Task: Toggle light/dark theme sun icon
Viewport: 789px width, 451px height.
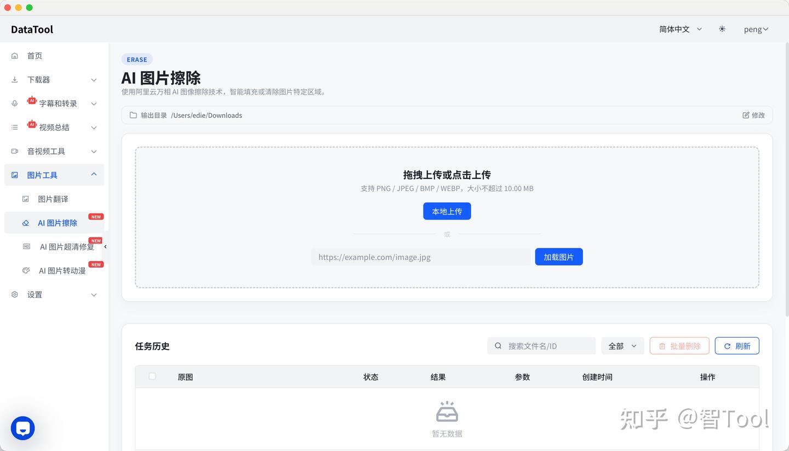Action: (722, 29)
